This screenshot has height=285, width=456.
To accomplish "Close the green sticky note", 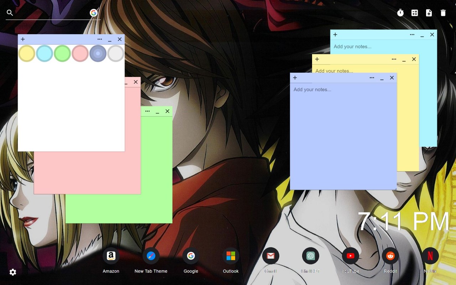I will [167, 111].
